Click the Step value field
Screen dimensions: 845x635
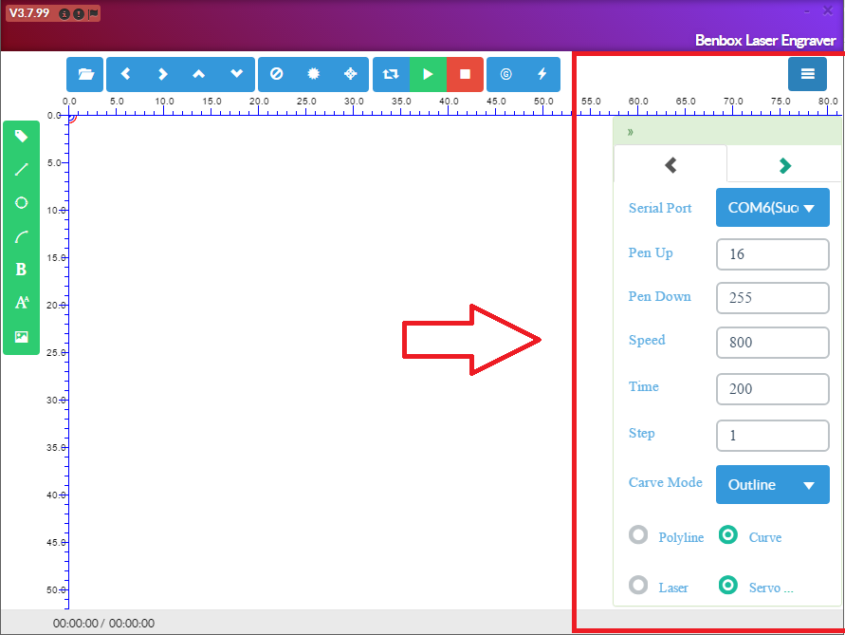772,436
